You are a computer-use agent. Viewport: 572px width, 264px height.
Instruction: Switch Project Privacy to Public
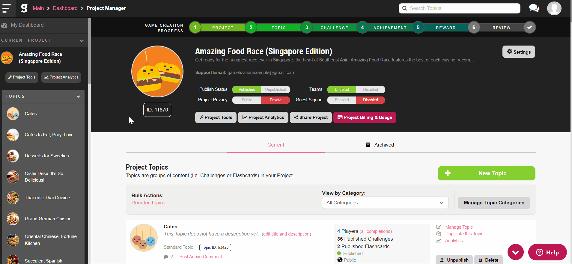point(247,100)
